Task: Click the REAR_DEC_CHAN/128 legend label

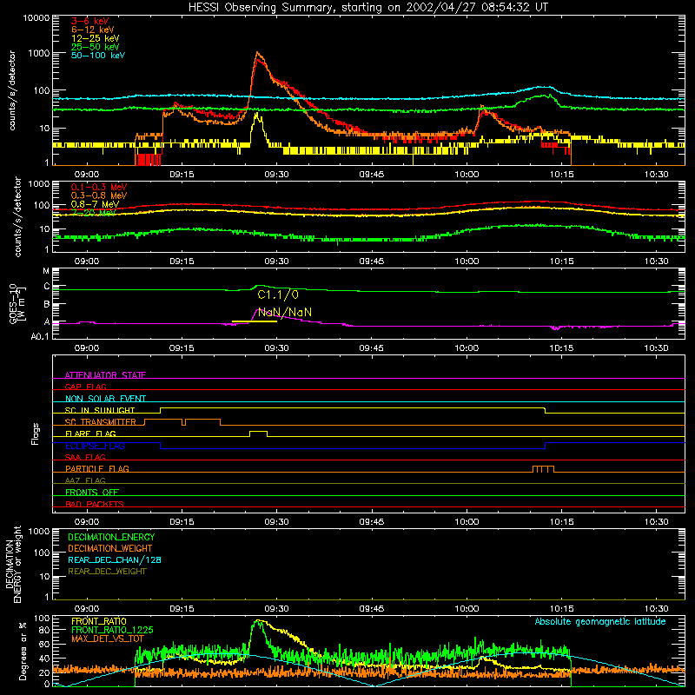Action: tap(115, 559)
